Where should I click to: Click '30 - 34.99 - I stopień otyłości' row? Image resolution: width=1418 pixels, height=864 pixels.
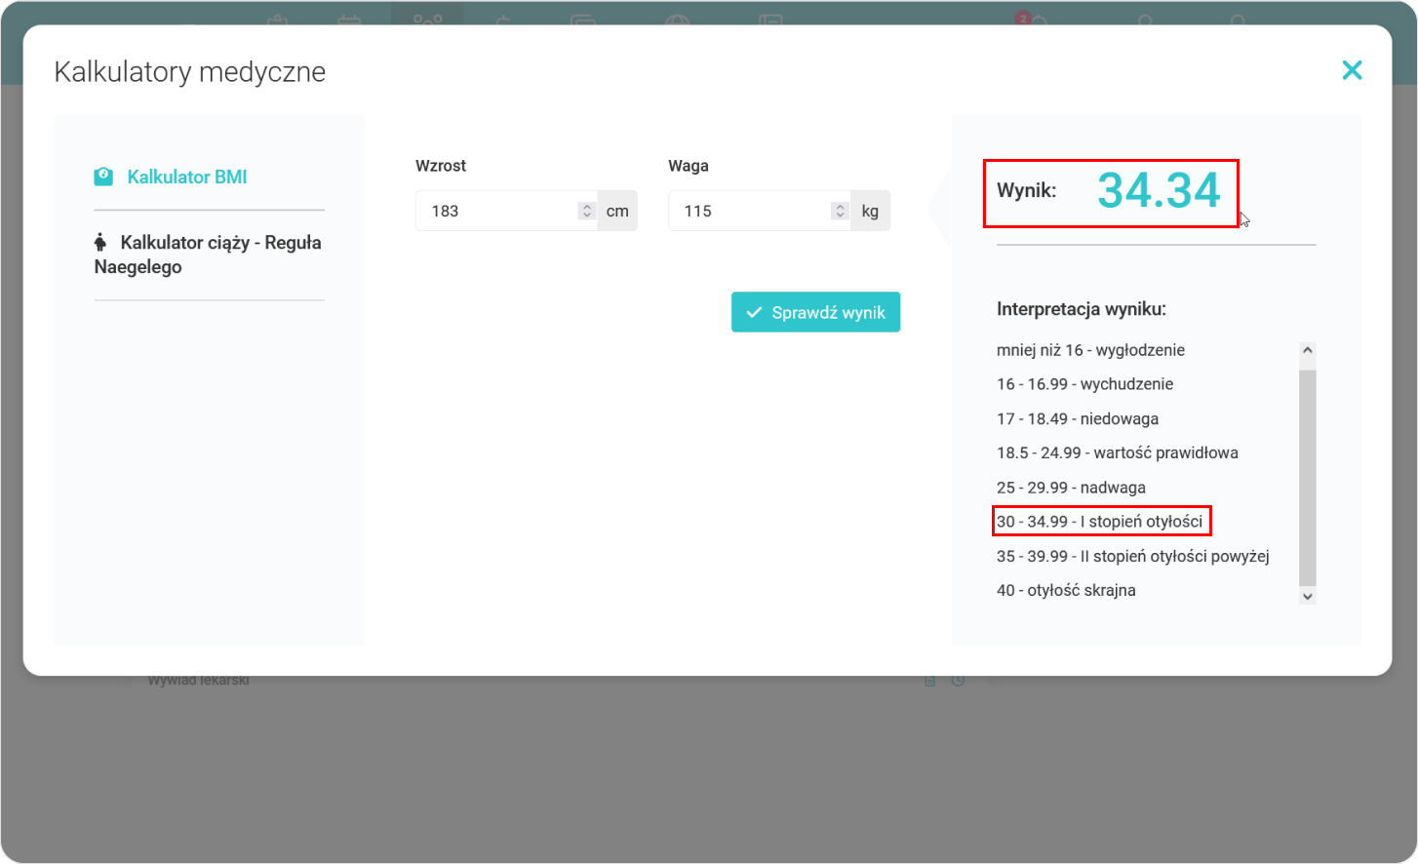click(1100, 522)
